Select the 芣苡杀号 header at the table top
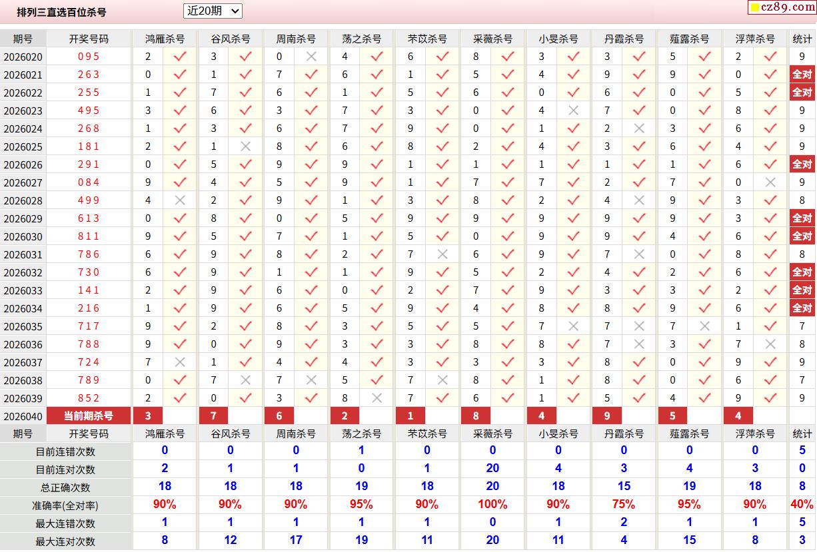The height and width of the screenshot is (552, 817). 427,39
